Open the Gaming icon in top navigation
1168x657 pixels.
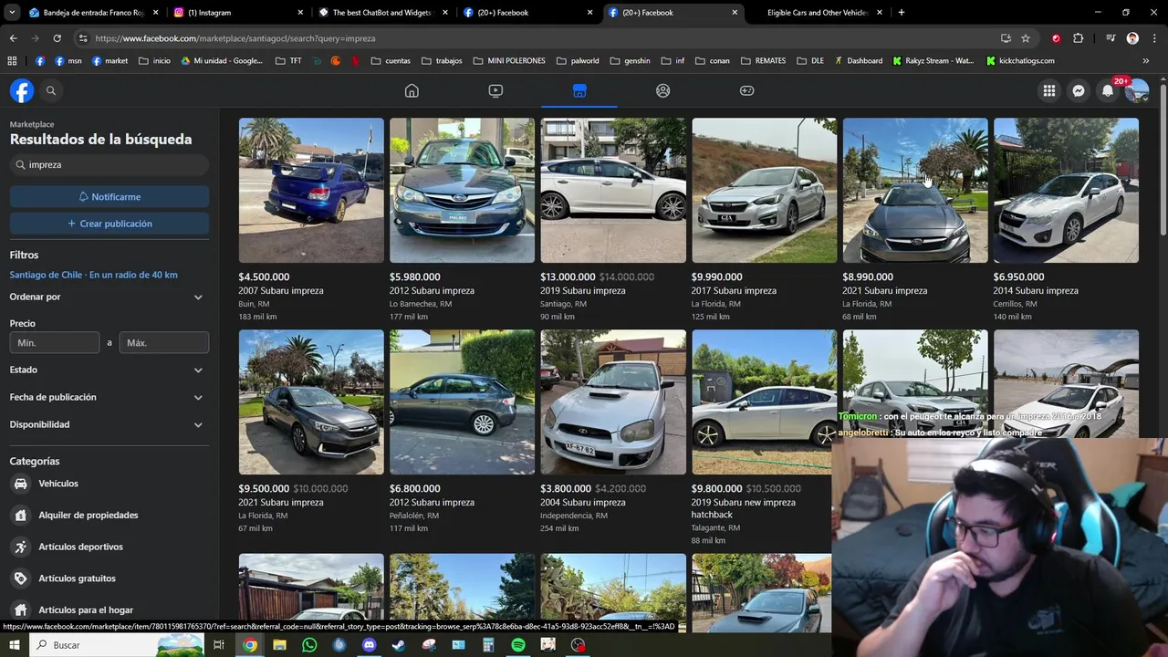pyautogui.click(x=747, y=90)
